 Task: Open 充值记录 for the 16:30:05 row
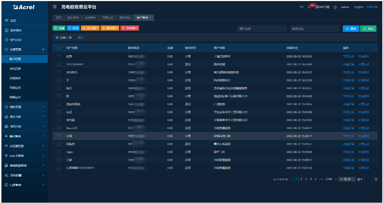348,56
